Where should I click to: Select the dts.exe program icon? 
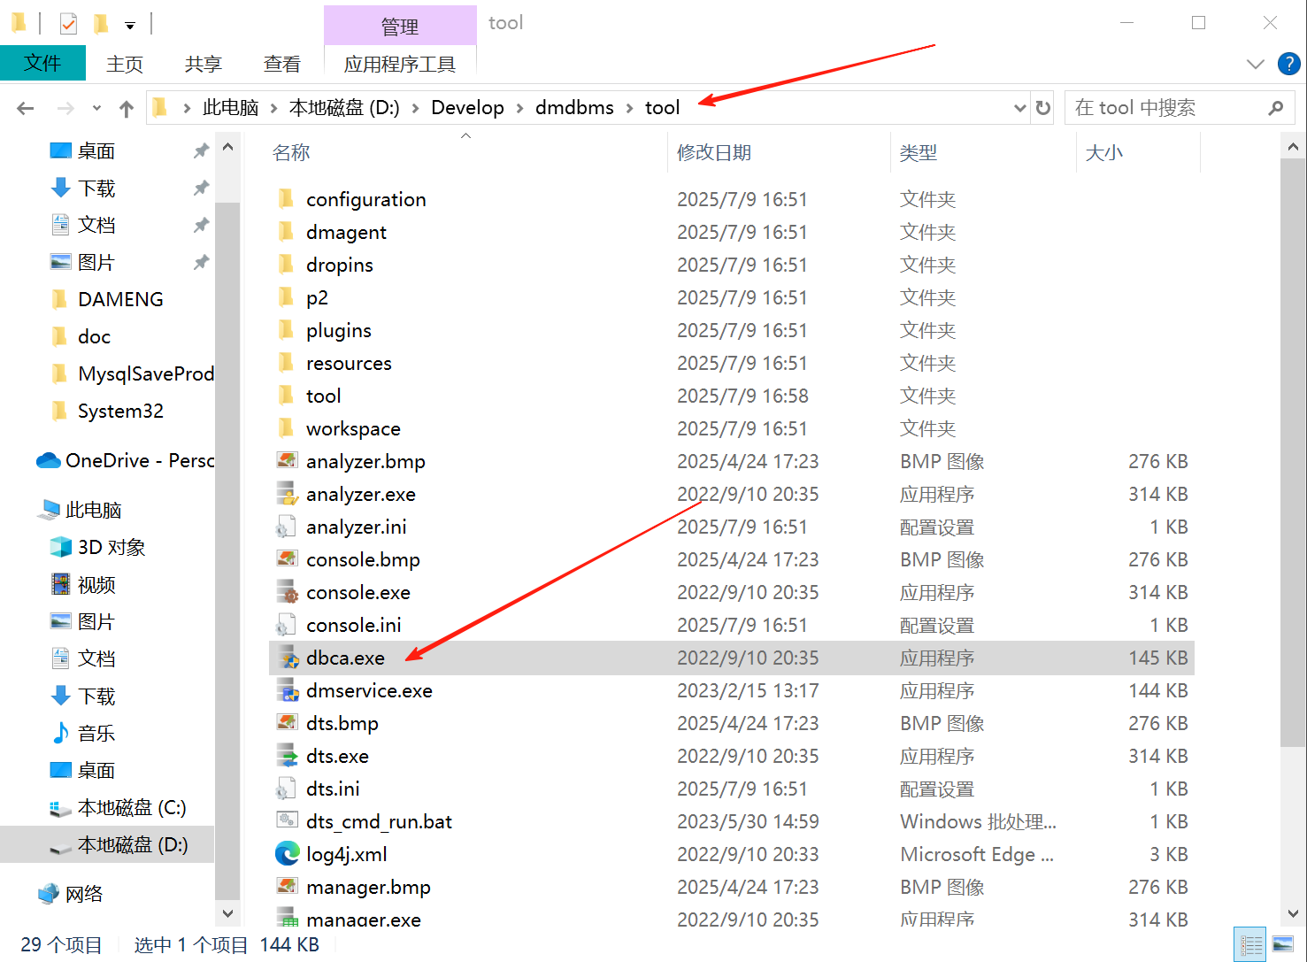tap(288, 756)
